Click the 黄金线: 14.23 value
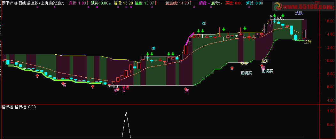336x139 pixels. 177,3
